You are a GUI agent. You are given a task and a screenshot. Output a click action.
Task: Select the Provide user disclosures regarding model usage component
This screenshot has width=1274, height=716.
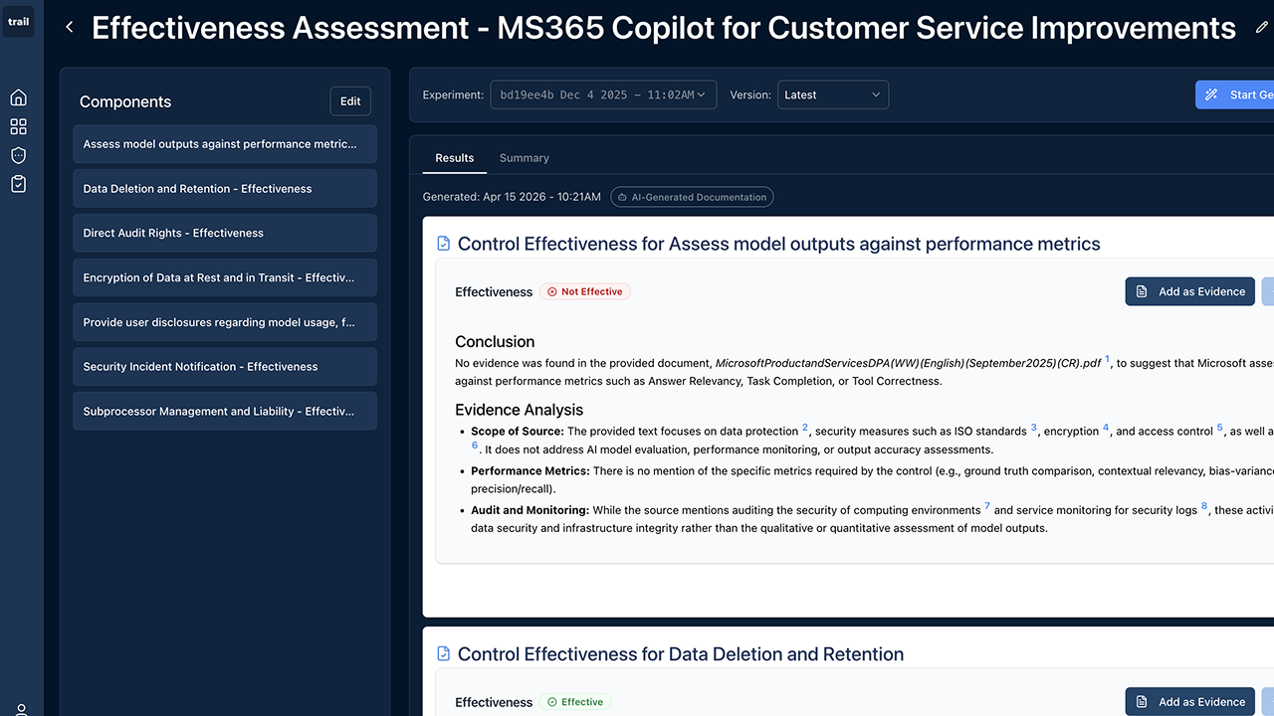(x=225, y=322)
